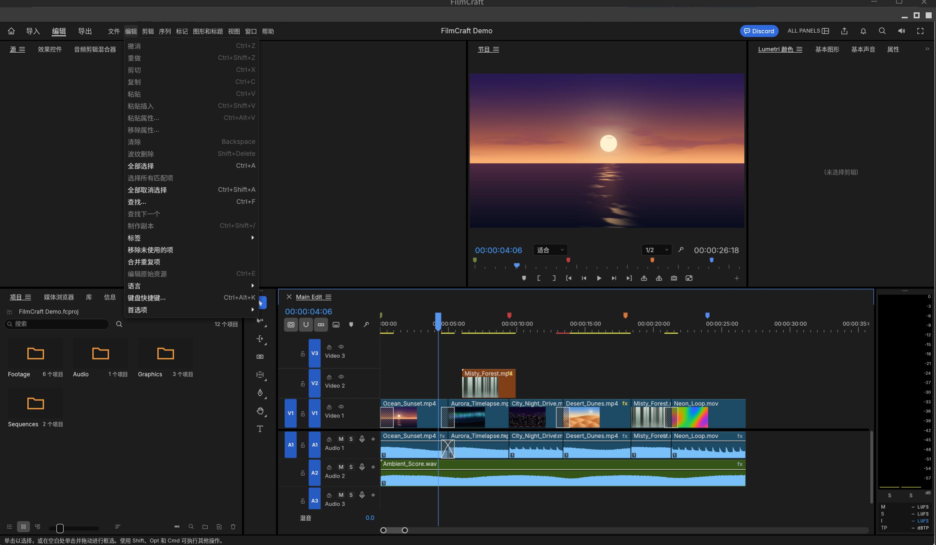Screen dimensions: 936x545
Task: Expand the 语言 submenu
Action: point(191,286)
